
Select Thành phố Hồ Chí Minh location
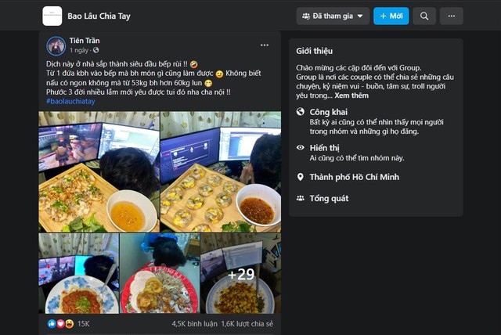tap(355, 177)
